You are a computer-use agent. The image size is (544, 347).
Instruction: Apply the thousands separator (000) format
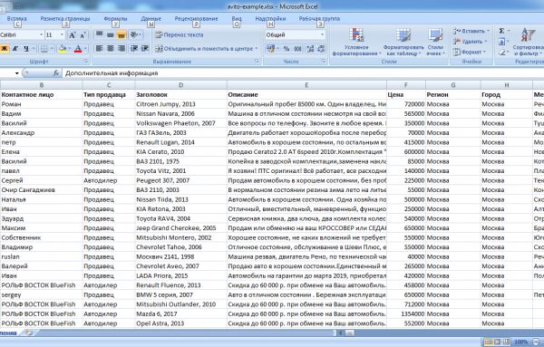(297, 49)
